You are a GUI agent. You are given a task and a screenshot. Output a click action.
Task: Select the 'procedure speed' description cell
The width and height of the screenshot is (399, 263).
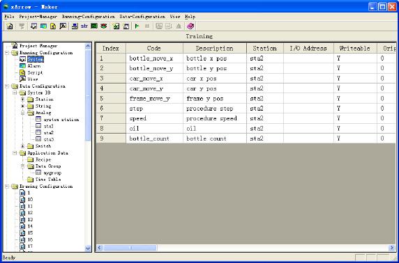click(215, 118)
